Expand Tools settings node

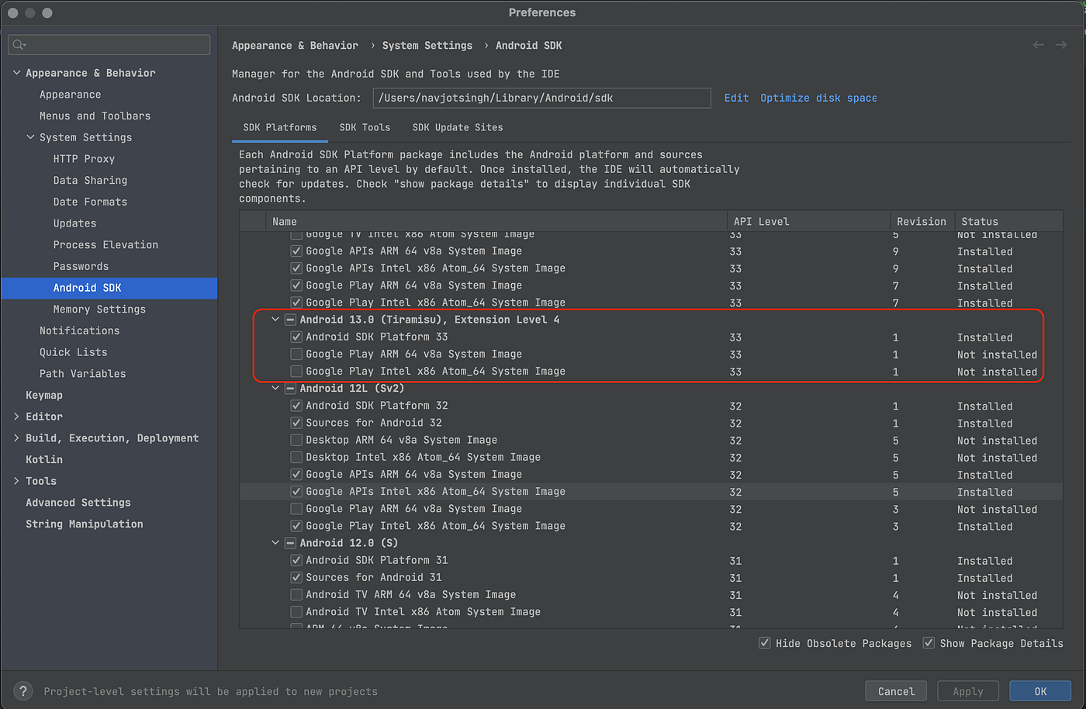pyautogui.click(x=16, y=481)
